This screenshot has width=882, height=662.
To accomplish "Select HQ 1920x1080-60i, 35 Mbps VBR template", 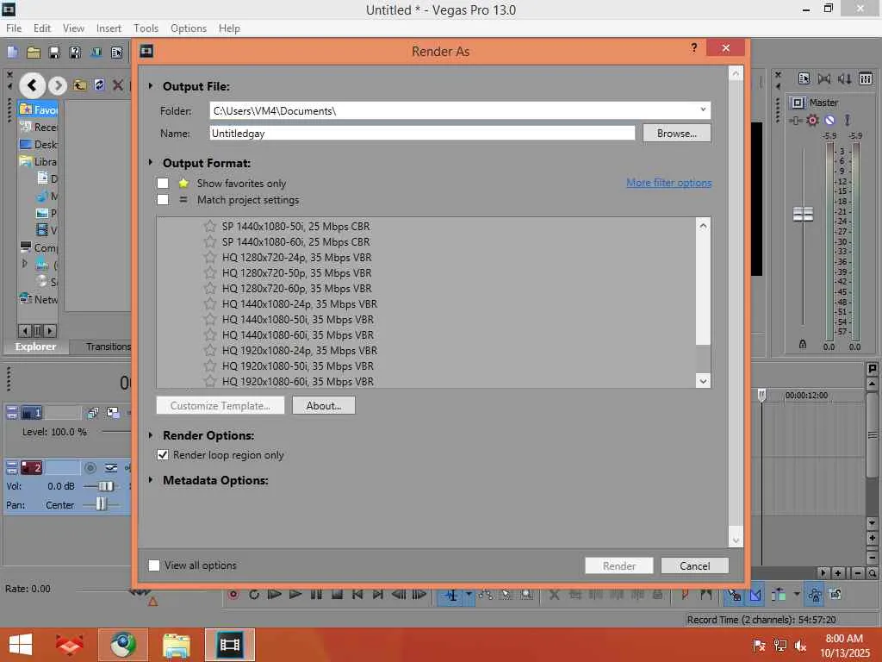I will pos(297,381).
